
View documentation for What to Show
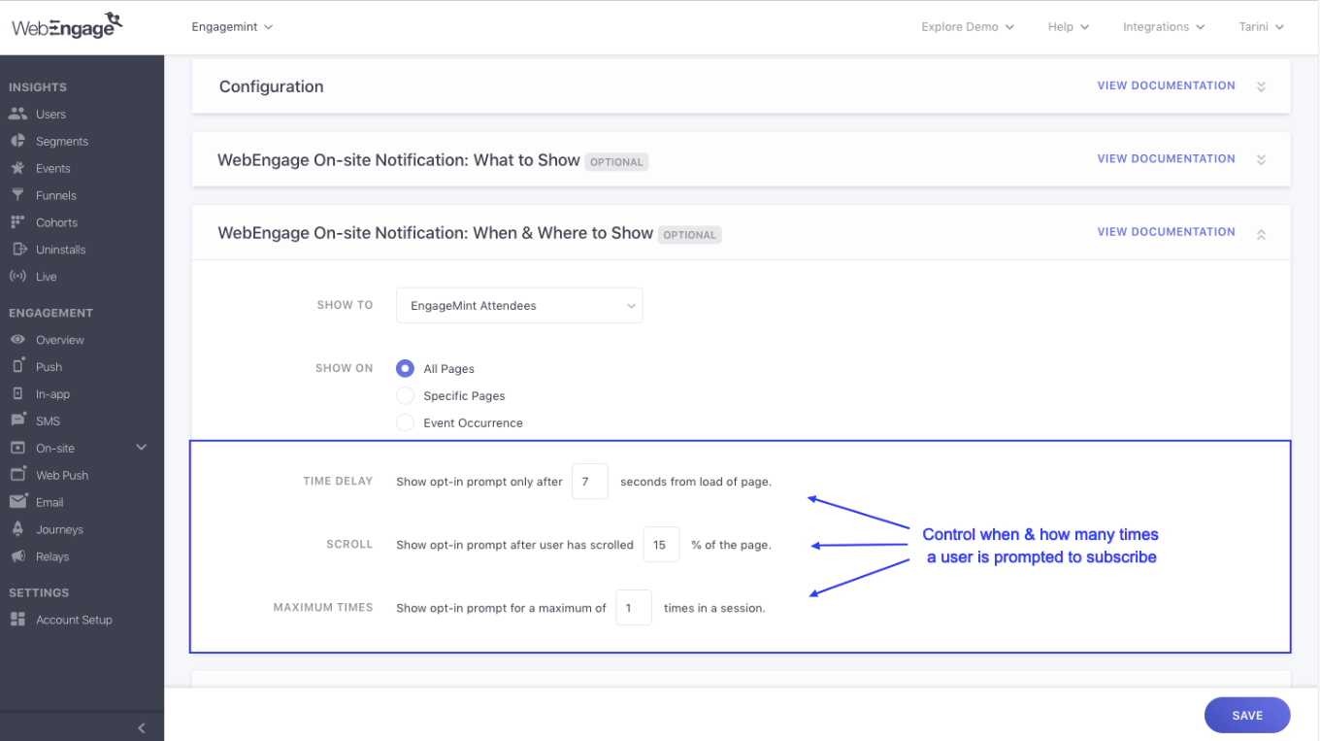point(1166,158)
